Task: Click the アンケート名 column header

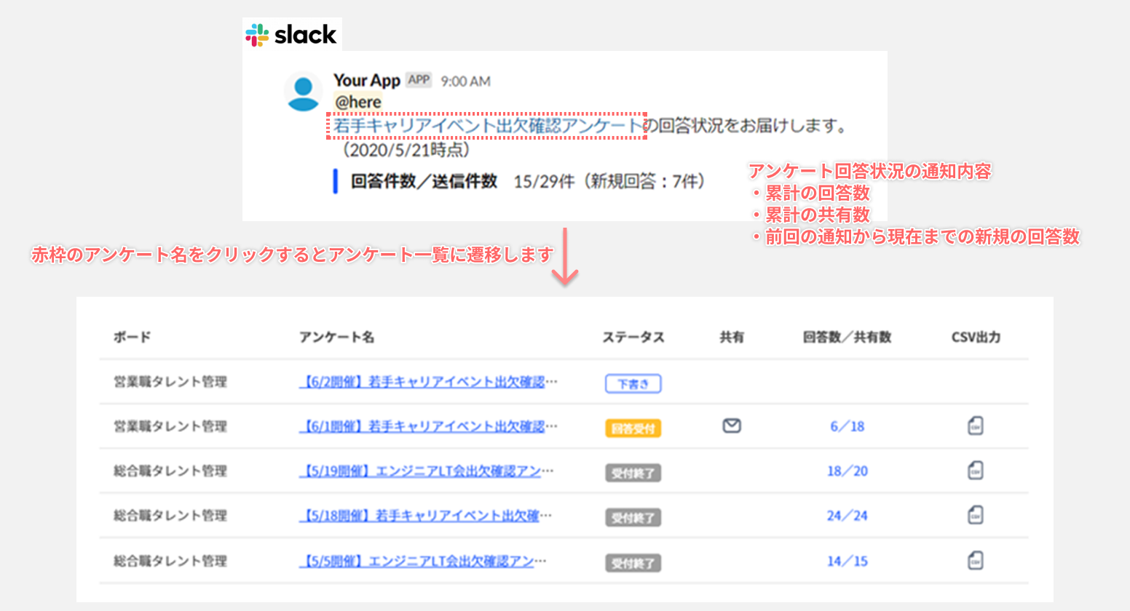Action: (x=336, y=337)
